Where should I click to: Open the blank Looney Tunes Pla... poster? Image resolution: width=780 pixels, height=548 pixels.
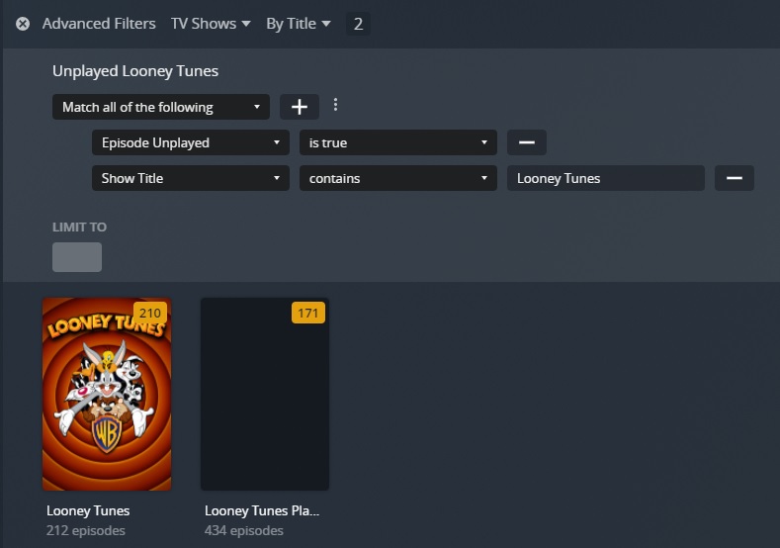coord(265,395)
